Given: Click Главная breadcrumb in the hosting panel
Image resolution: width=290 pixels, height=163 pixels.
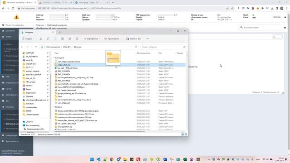Looking at the screenshot, I should click(40, 25).
